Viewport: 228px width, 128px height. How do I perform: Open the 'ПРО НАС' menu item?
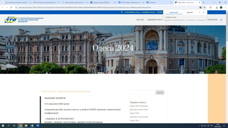click(x=140, y=20)
